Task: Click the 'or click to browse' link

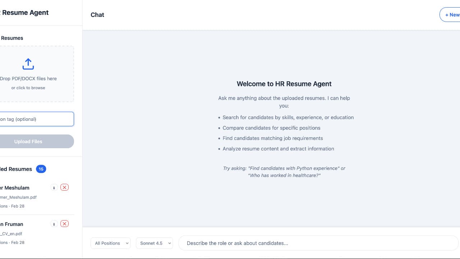Action: (x=28, y=87)
